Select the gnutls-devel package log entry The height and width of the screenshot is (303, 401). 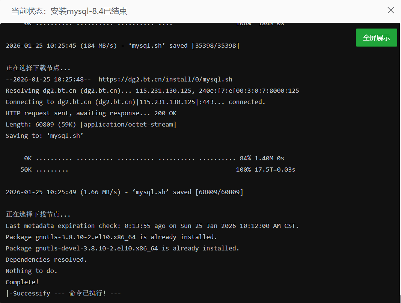[122, 248]
